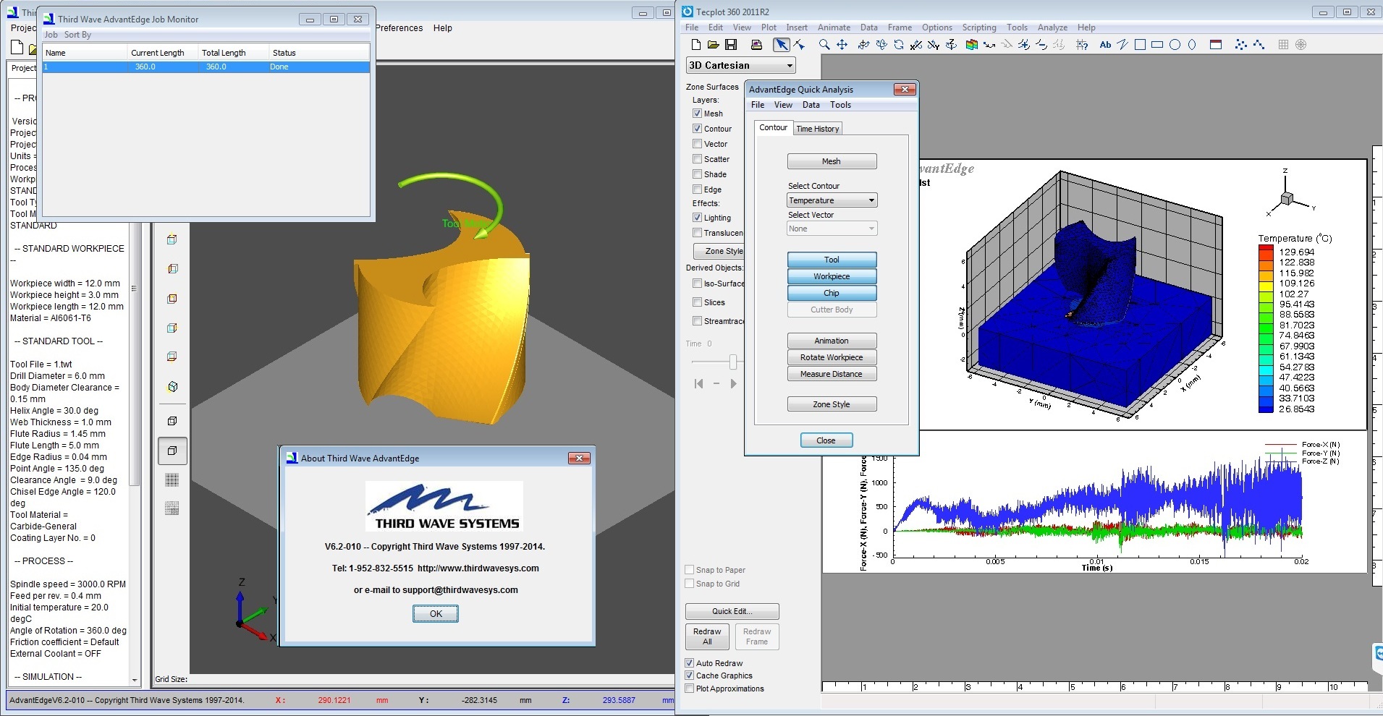Select the Translate four-arrow tool in Tecplot
1383x716 pixels.
[842, 45]
